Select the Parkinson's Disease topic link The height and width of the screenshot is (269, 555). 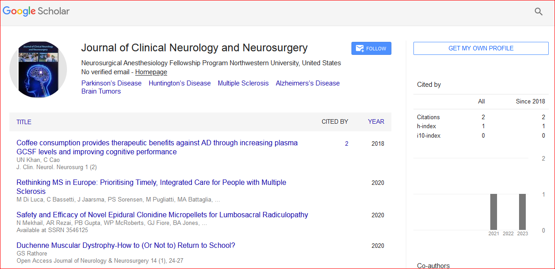111,83
